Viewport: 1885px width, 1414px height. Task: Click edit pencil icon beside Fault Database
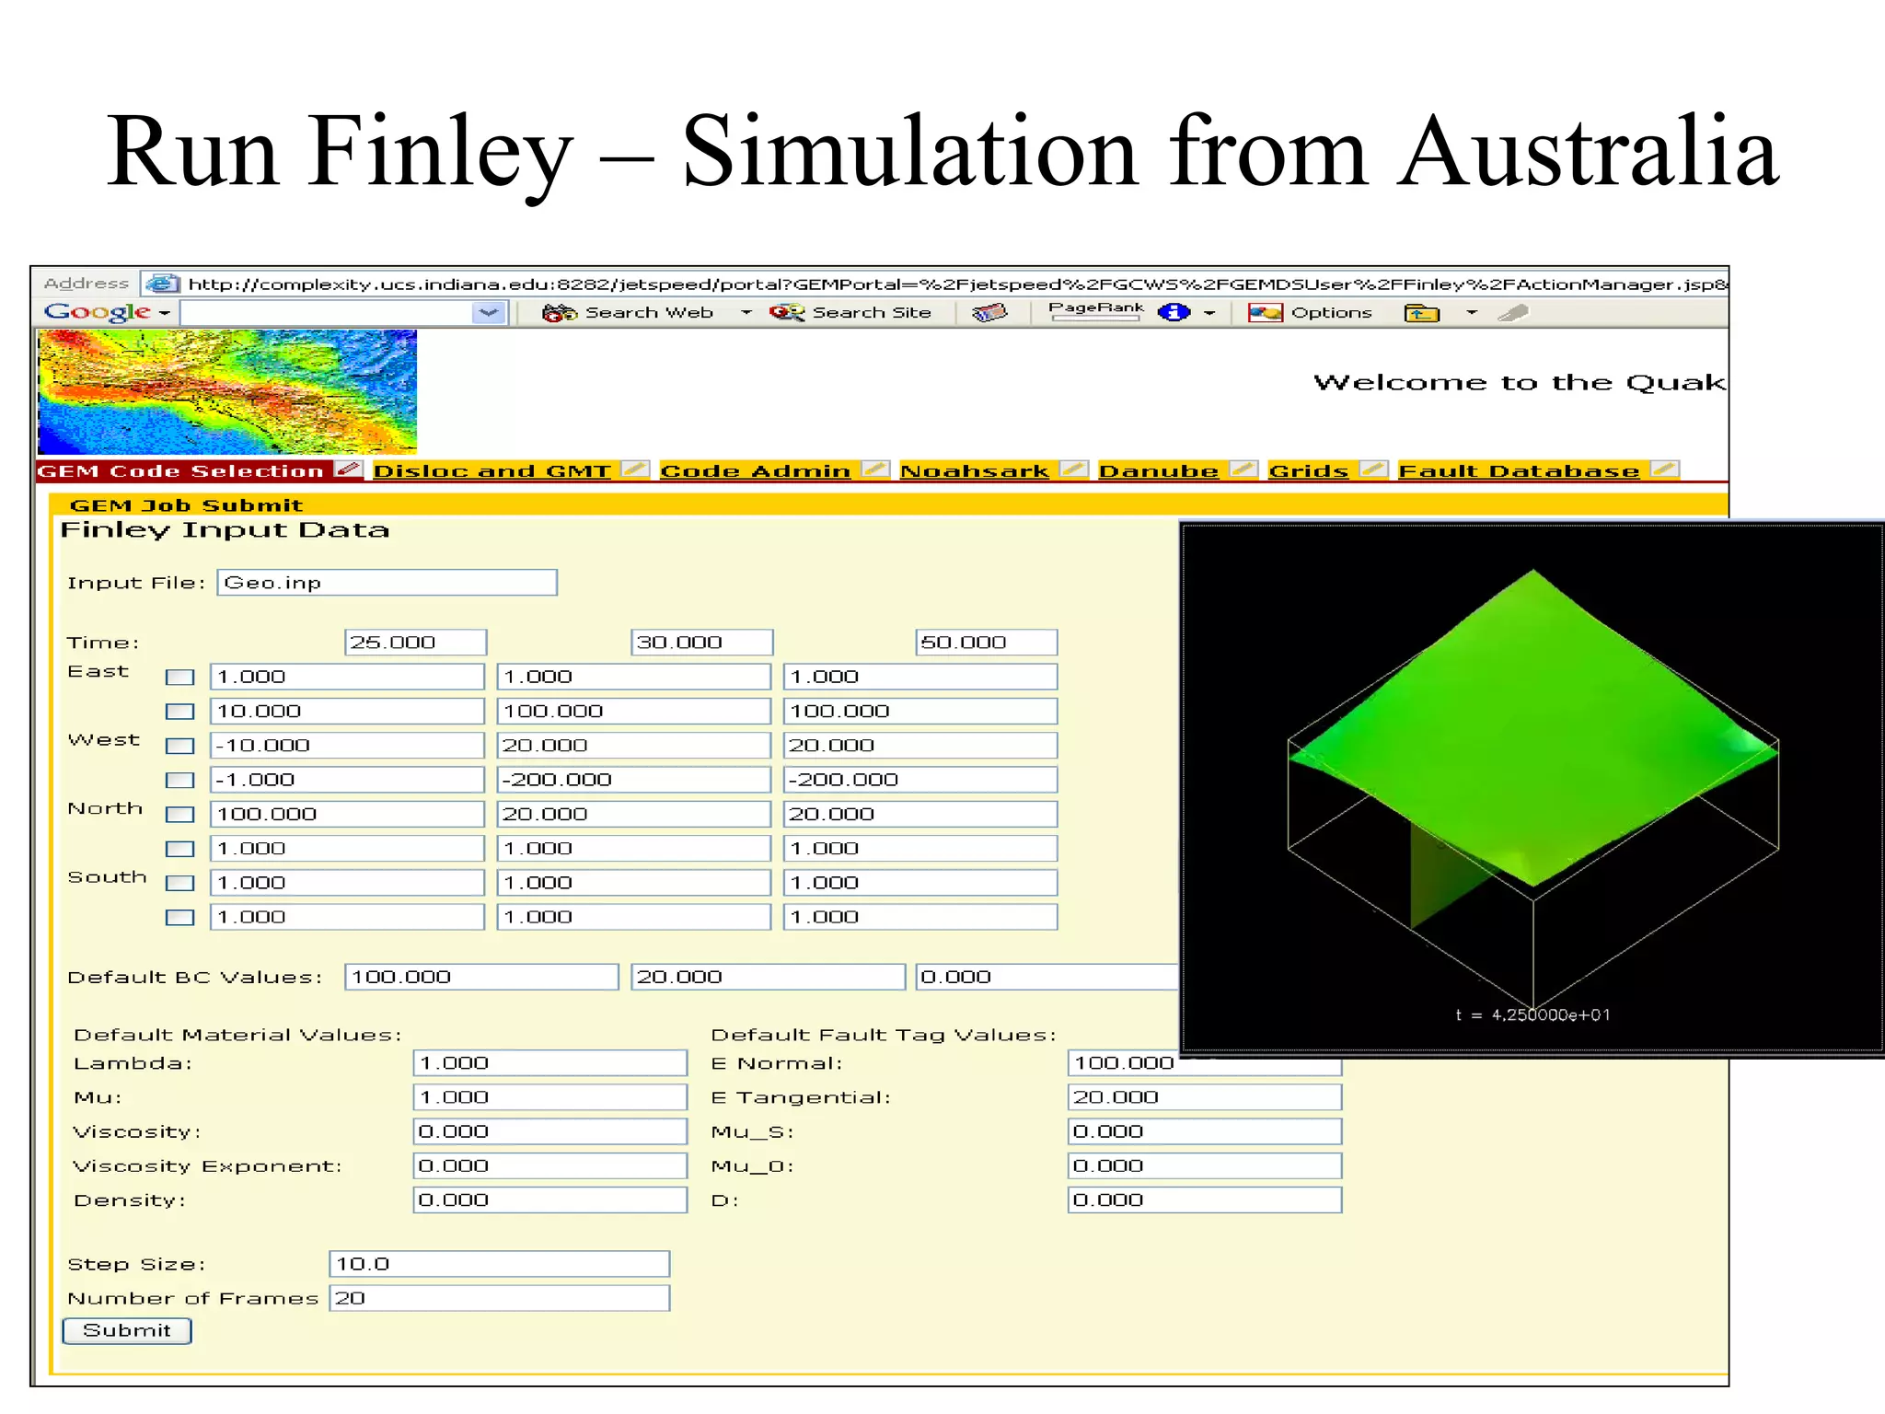coord(1664,469)
